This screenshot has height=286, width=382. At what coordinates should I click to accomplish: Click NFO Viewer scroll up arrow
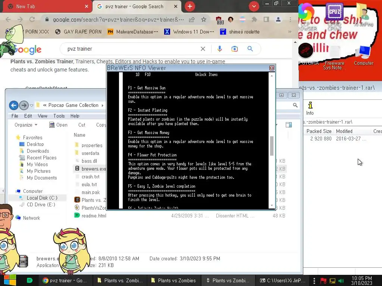(x=272, y=75)
